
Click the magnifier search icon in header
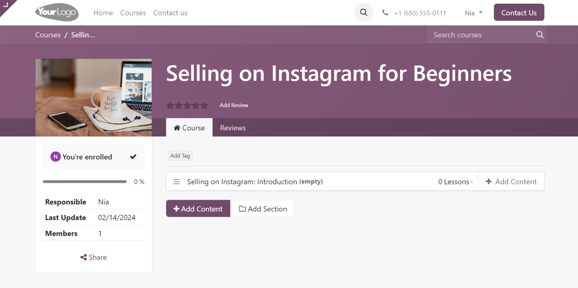[364, 13]
